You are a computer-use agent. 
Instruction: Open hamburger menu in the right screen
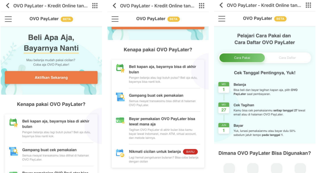(x=222, y=19)
